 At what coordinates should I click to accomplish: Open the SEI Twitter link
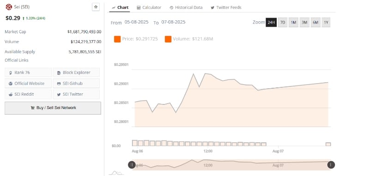click(76, 94)
